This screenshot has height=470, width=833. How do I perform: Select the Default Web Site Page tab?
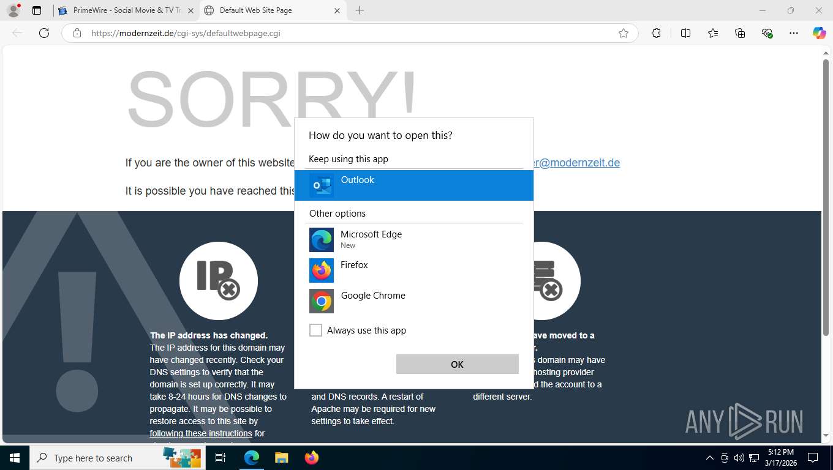[272, 10]
